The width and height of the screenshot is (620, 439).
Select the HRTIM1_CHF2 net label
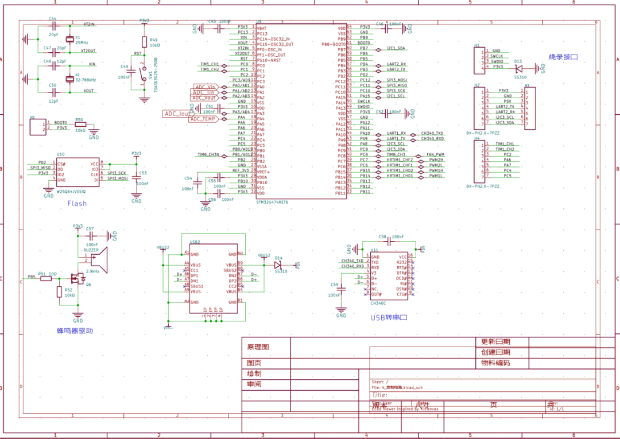[400, 160]
